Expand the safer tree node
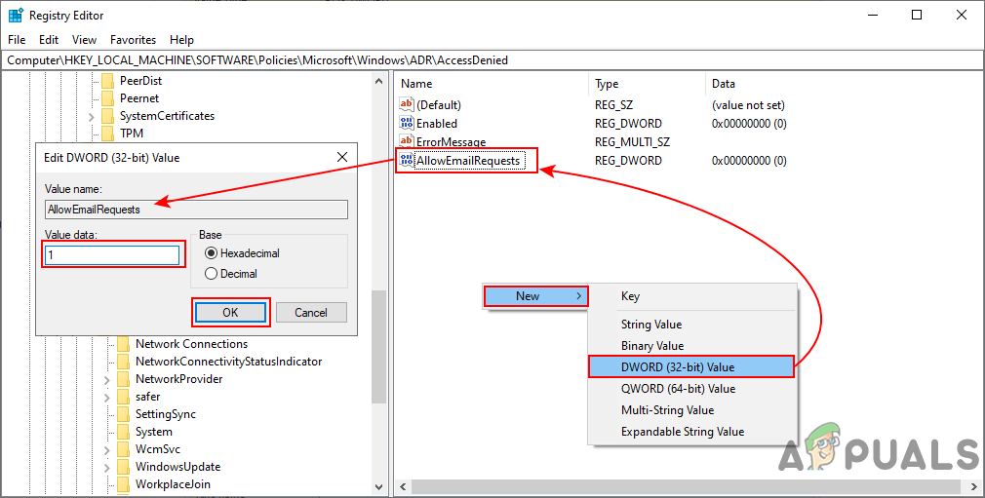The image size is (985, 498). point(107,398)
